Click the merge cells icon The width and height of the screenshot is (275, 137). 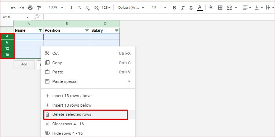tap(229, 8)
